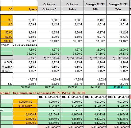Screen dimensions: 131x128
Task: Click the 10,48 € Trío cell
Action: point(118,41)
